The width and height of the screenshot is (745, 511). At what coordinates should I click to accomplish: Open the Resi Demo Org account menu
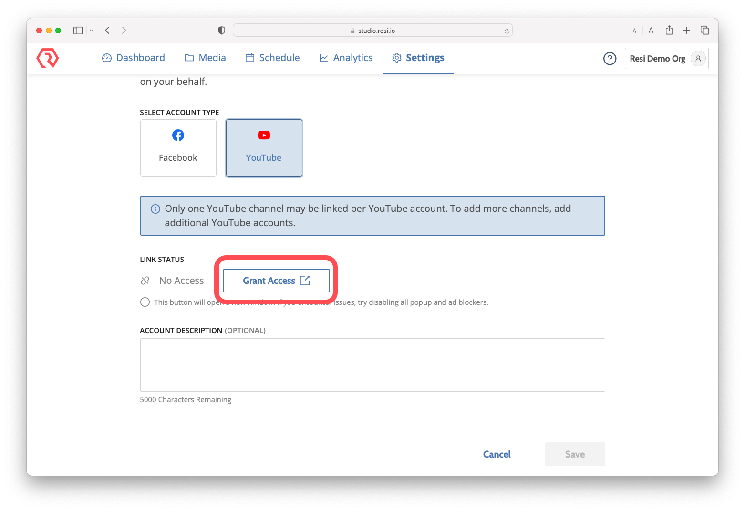[666, 58]
